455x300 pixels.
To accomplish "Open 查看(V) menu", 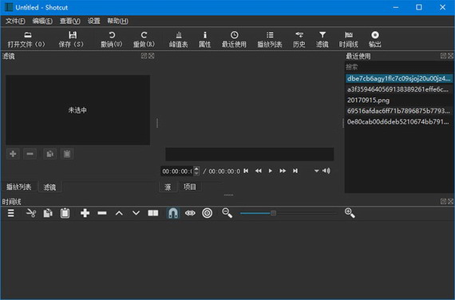I will click(x=70, y=22).
